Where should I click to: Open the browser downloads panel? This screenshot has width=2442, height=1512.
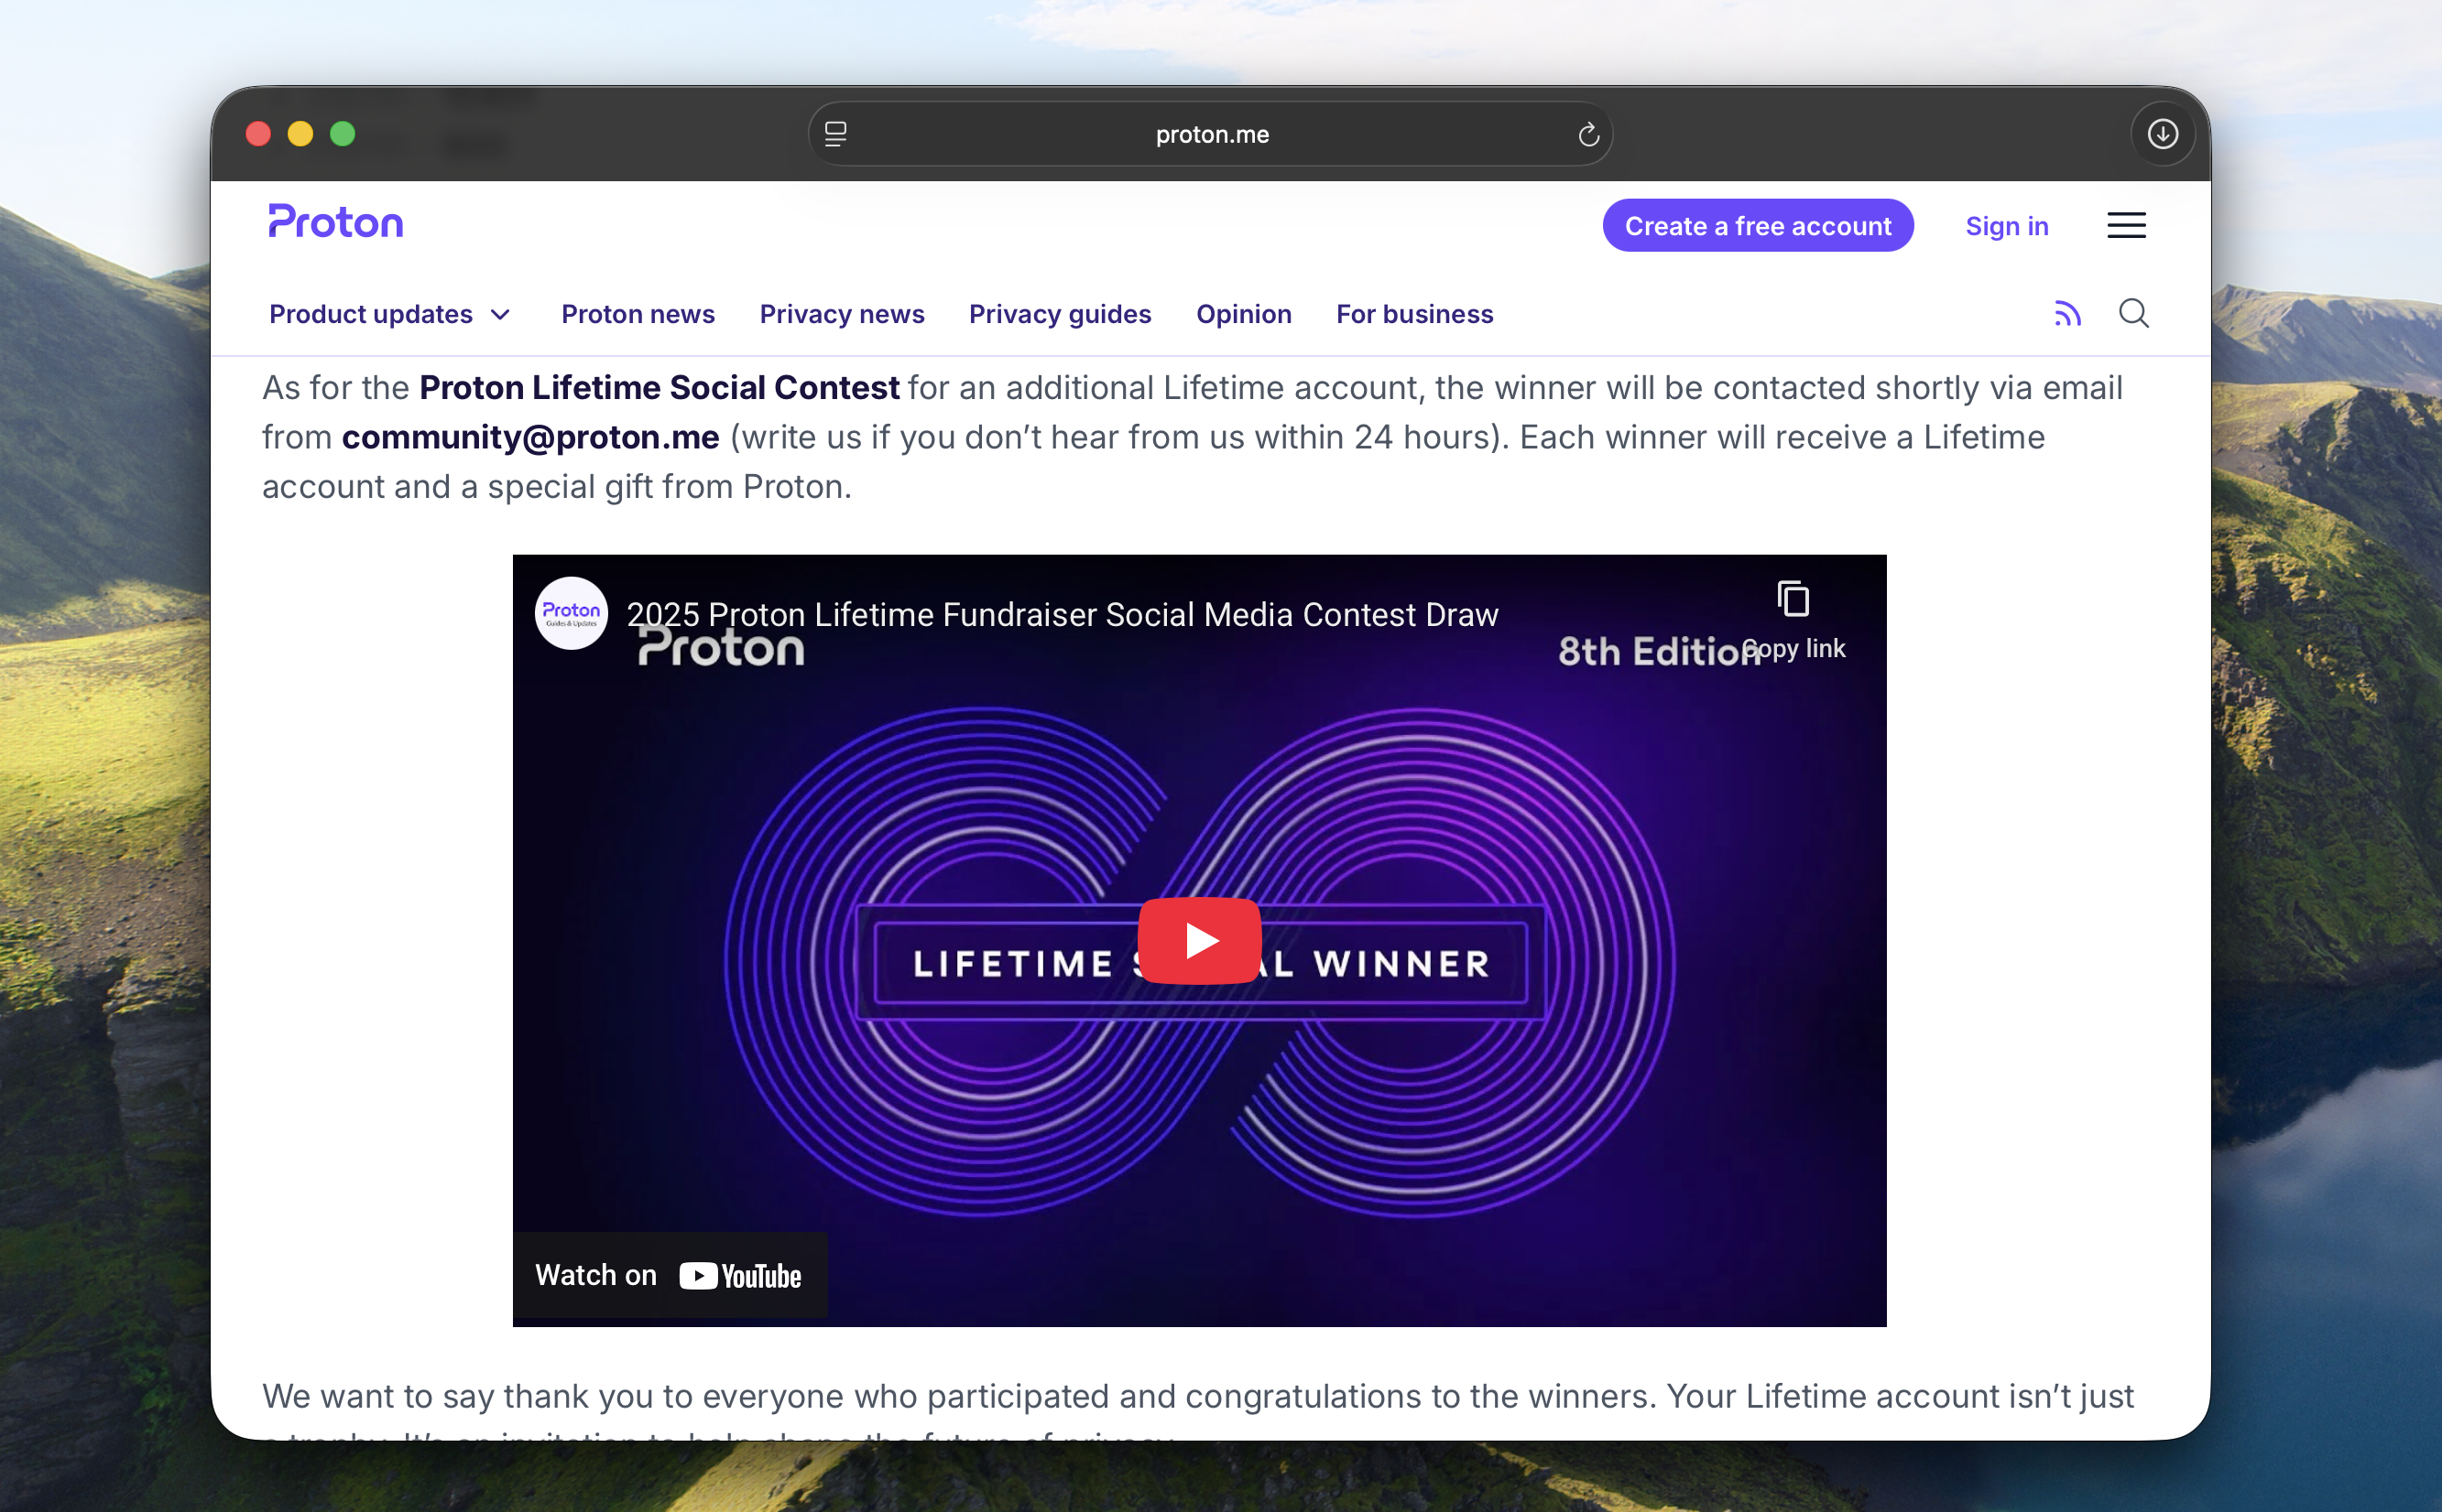(2162, 133)
